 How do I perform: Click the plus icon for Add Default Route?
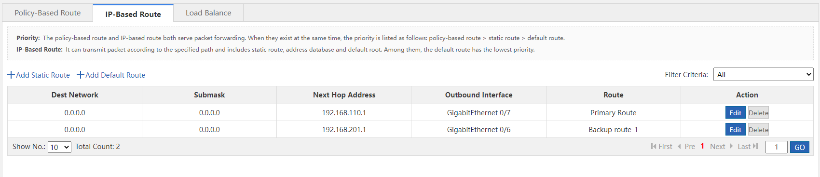(81, 75)
